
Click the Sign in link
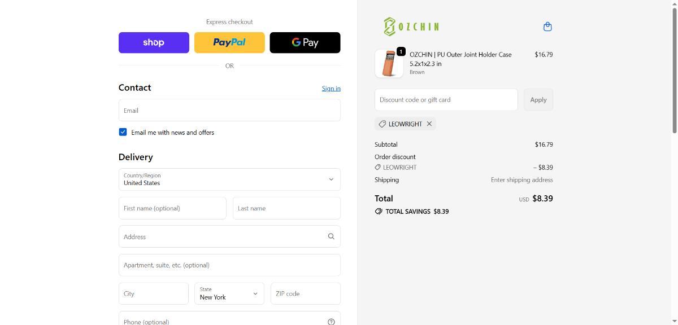[x=331, y=89]
